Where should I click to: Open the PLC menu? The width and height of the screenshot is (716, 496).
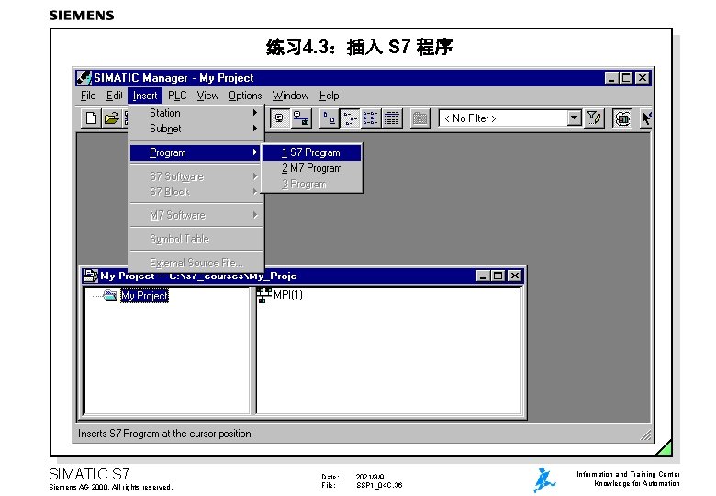[177, 96]
